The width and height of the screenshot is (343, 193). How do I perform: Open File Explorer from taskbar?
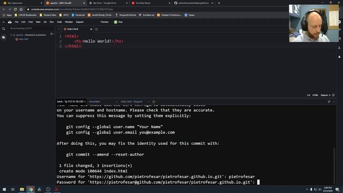click(22, 189)
